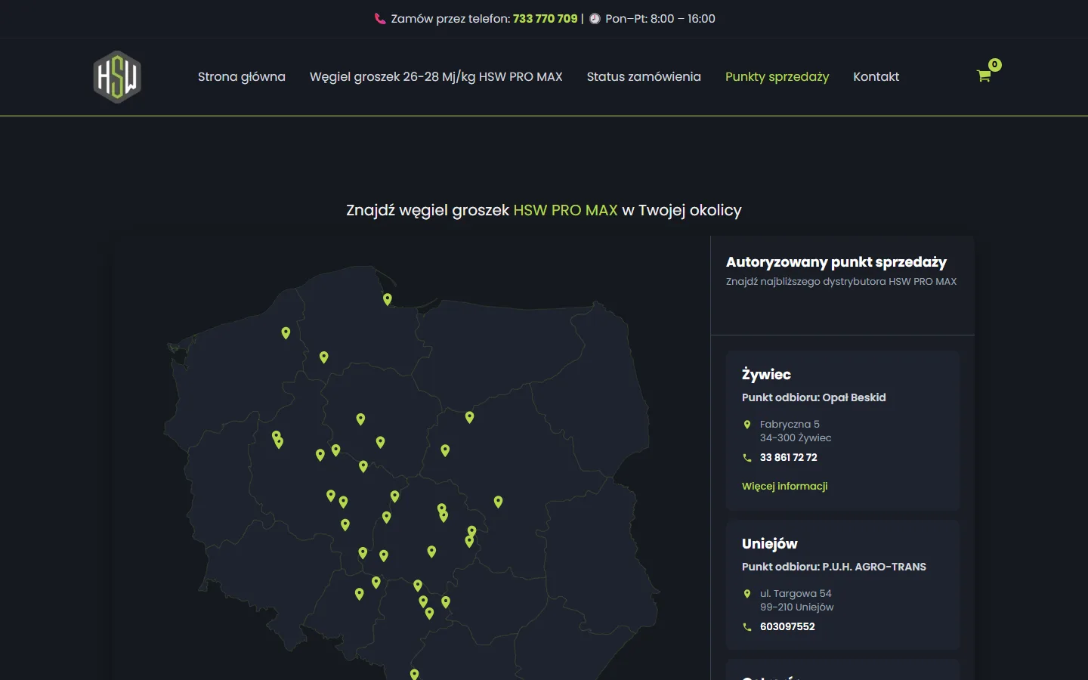
Task: Open Węgiel groszek 26-28 Mj/kg HSW PRO MAX page
Action: pos(436,76)
